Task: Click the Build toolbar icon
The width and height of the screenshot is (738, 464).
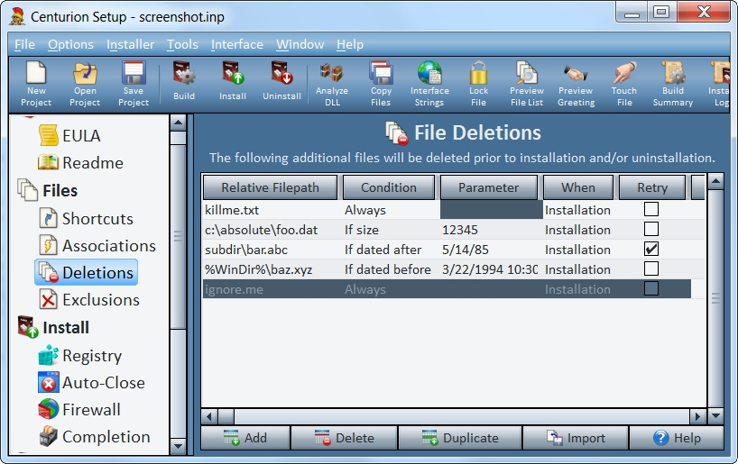Action: (x=183, y=81)
